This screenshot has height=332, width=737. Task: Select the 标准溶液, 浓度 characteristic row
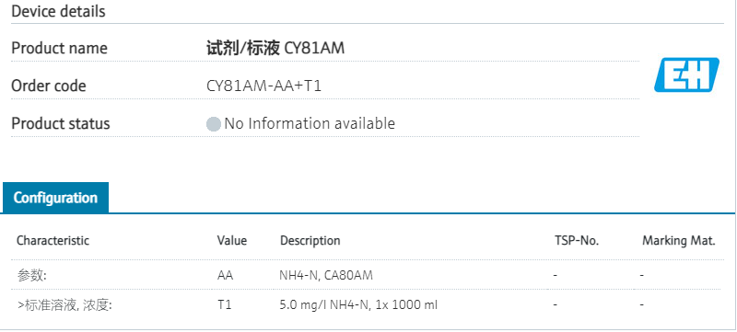(x=368, y=305)
